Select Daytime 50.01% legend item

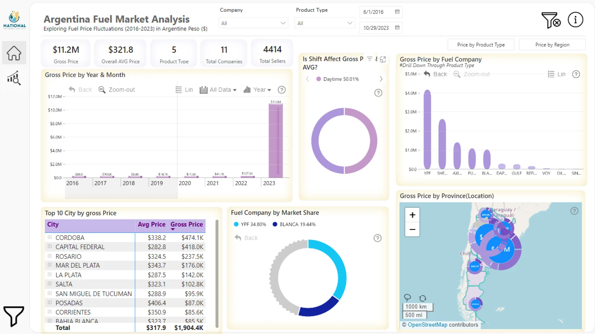[337, 79]
